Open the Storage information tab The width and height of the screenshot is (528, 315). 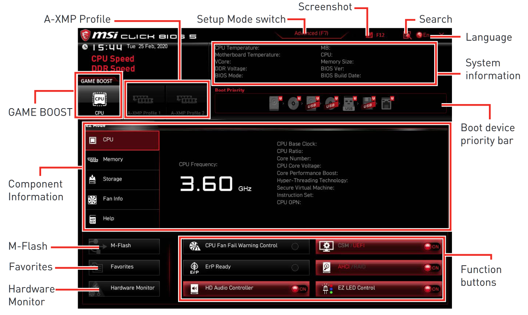point(123,180)
